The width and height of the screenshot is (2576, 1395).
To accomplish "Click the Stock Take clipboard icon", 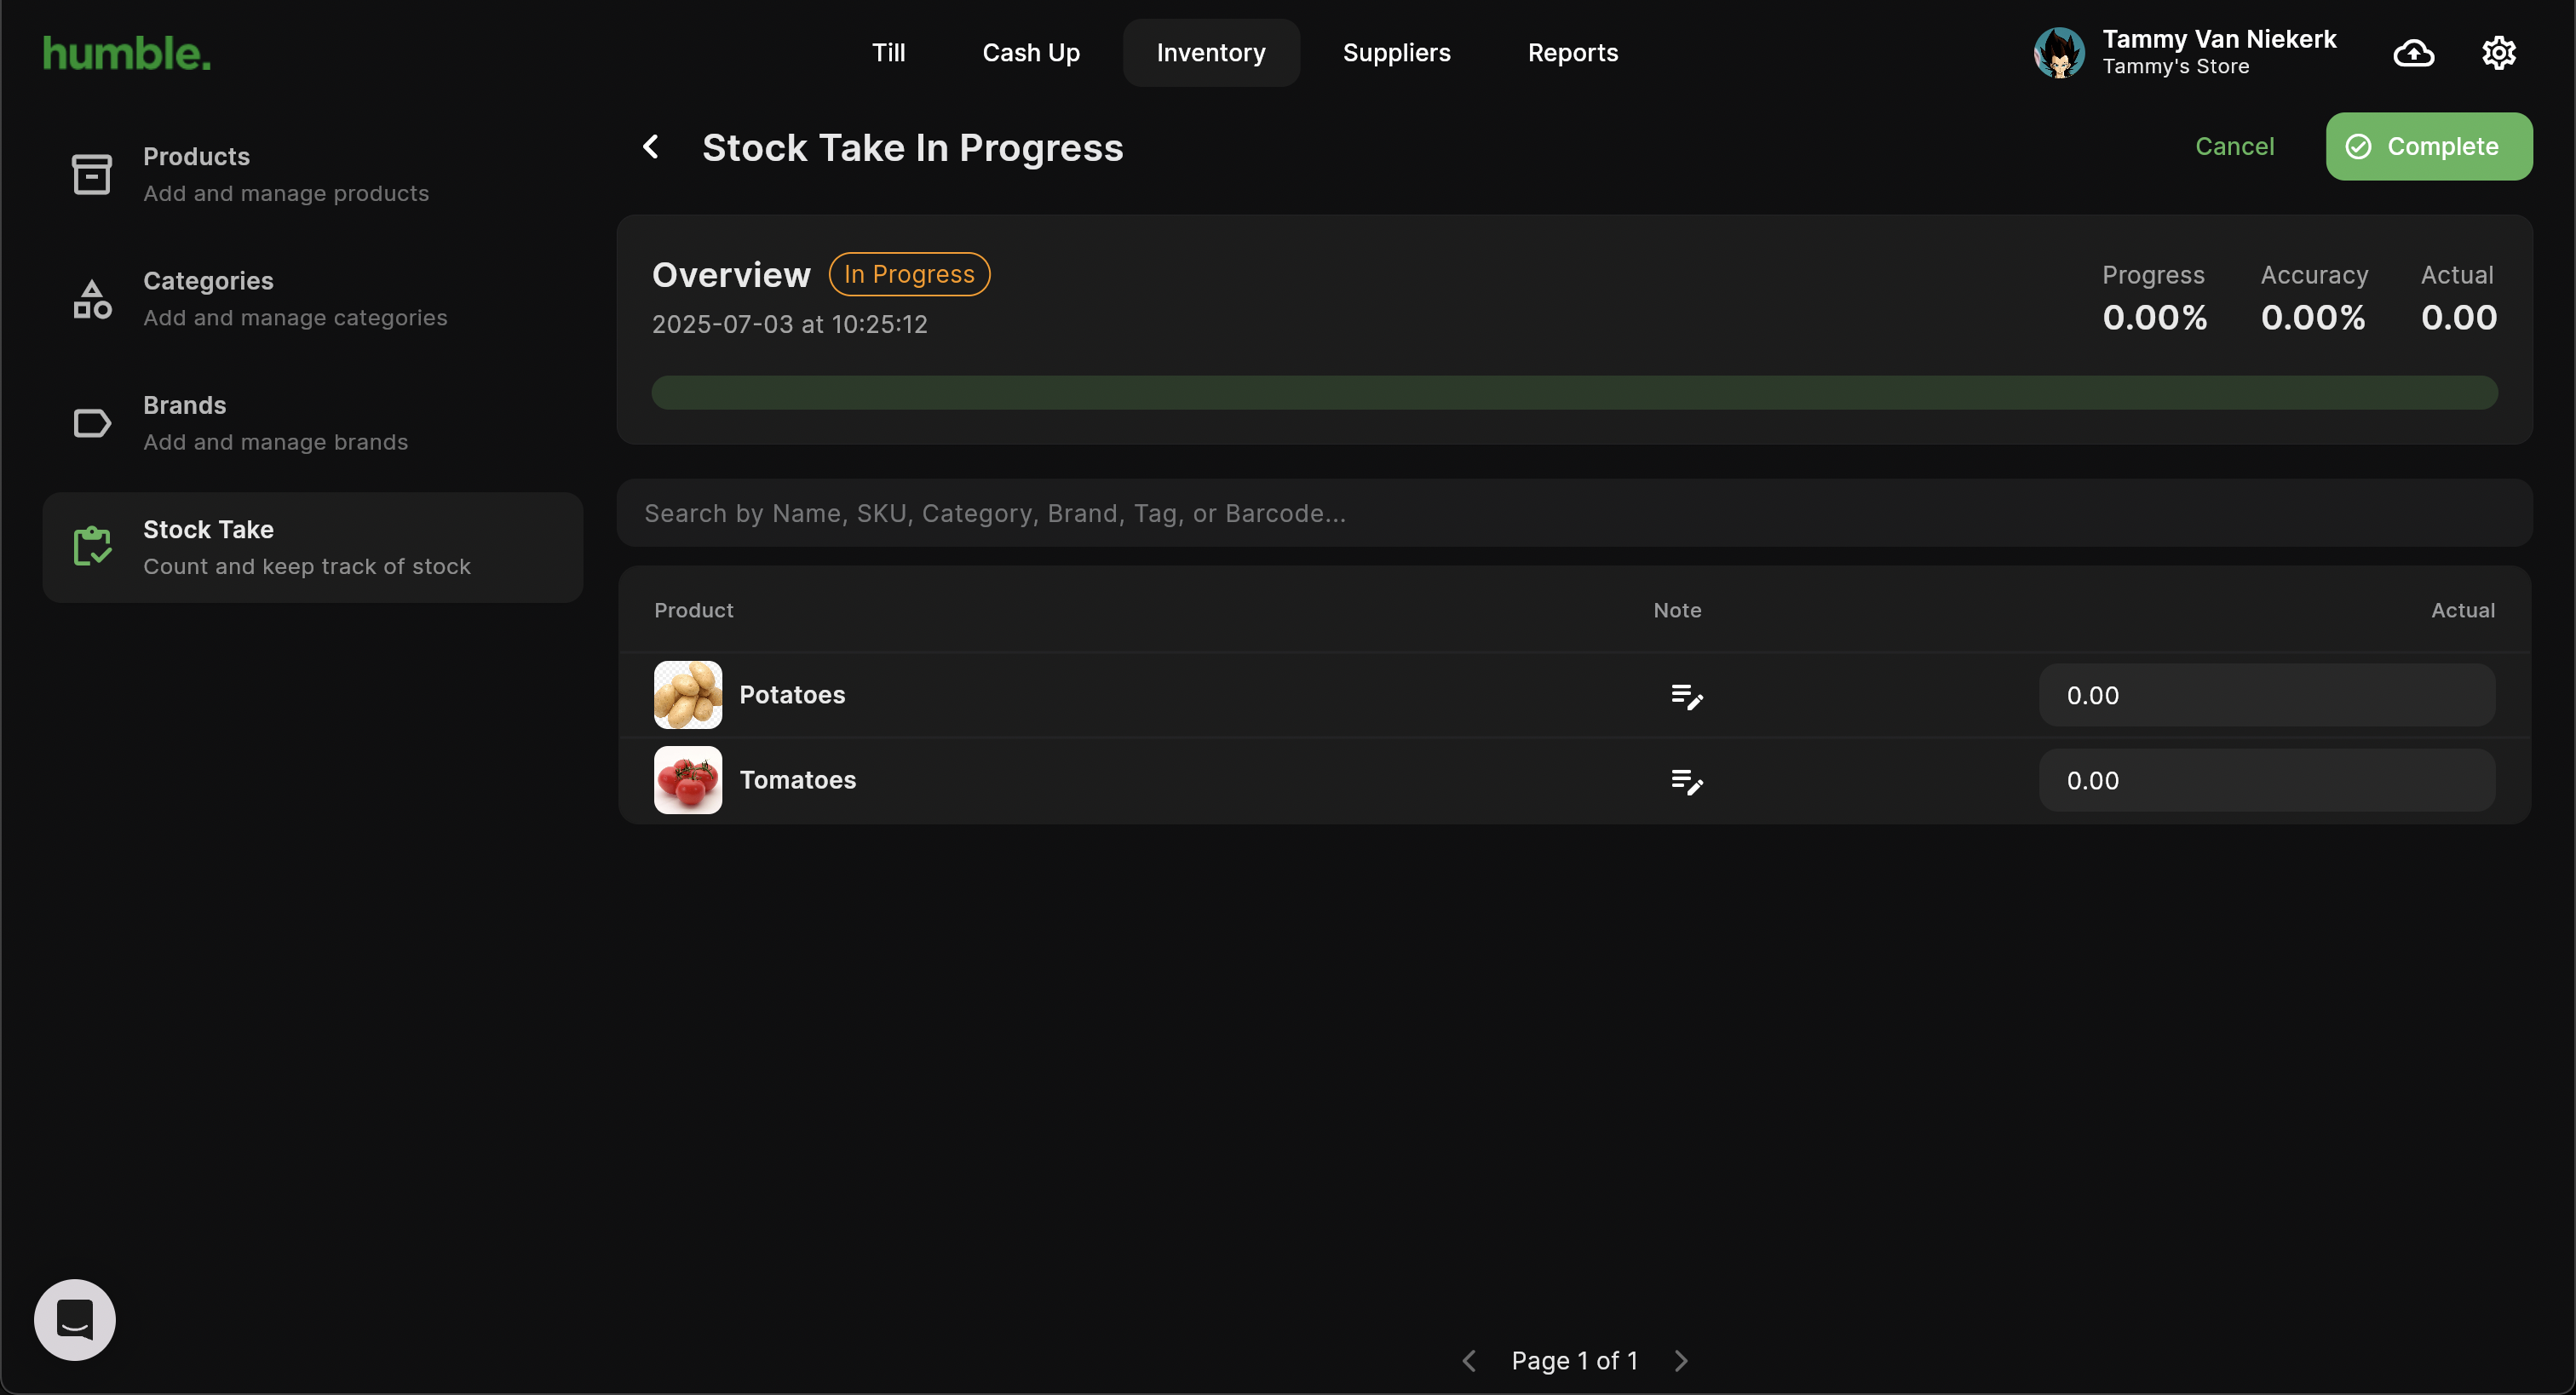I will [92, 547].
